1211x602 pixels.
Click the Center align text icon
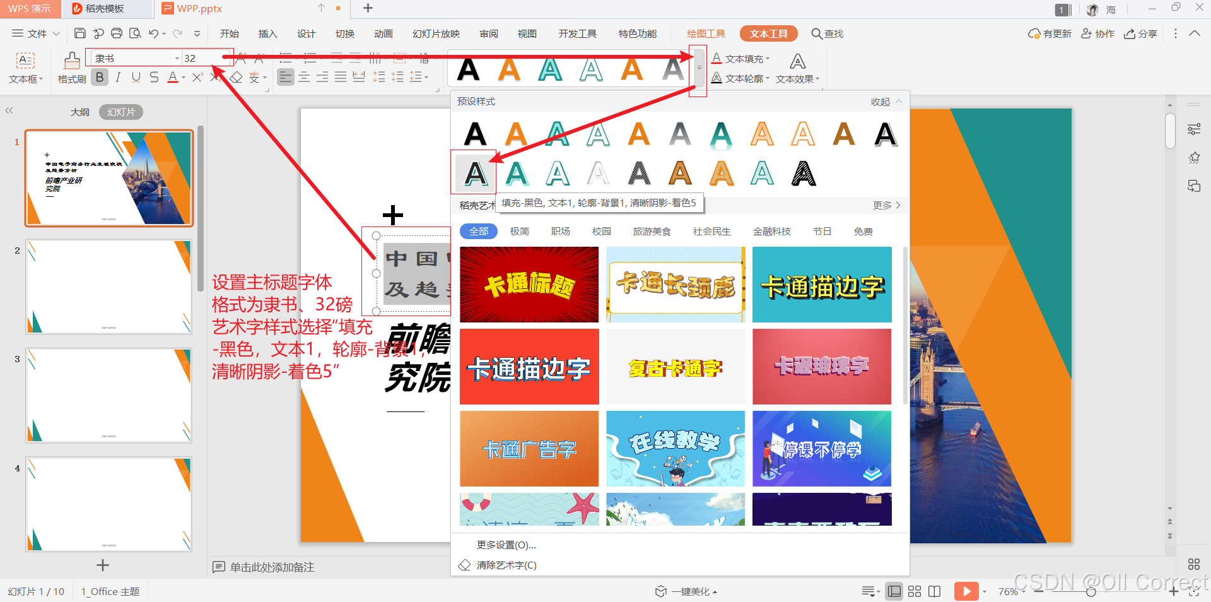pos(304,77)
